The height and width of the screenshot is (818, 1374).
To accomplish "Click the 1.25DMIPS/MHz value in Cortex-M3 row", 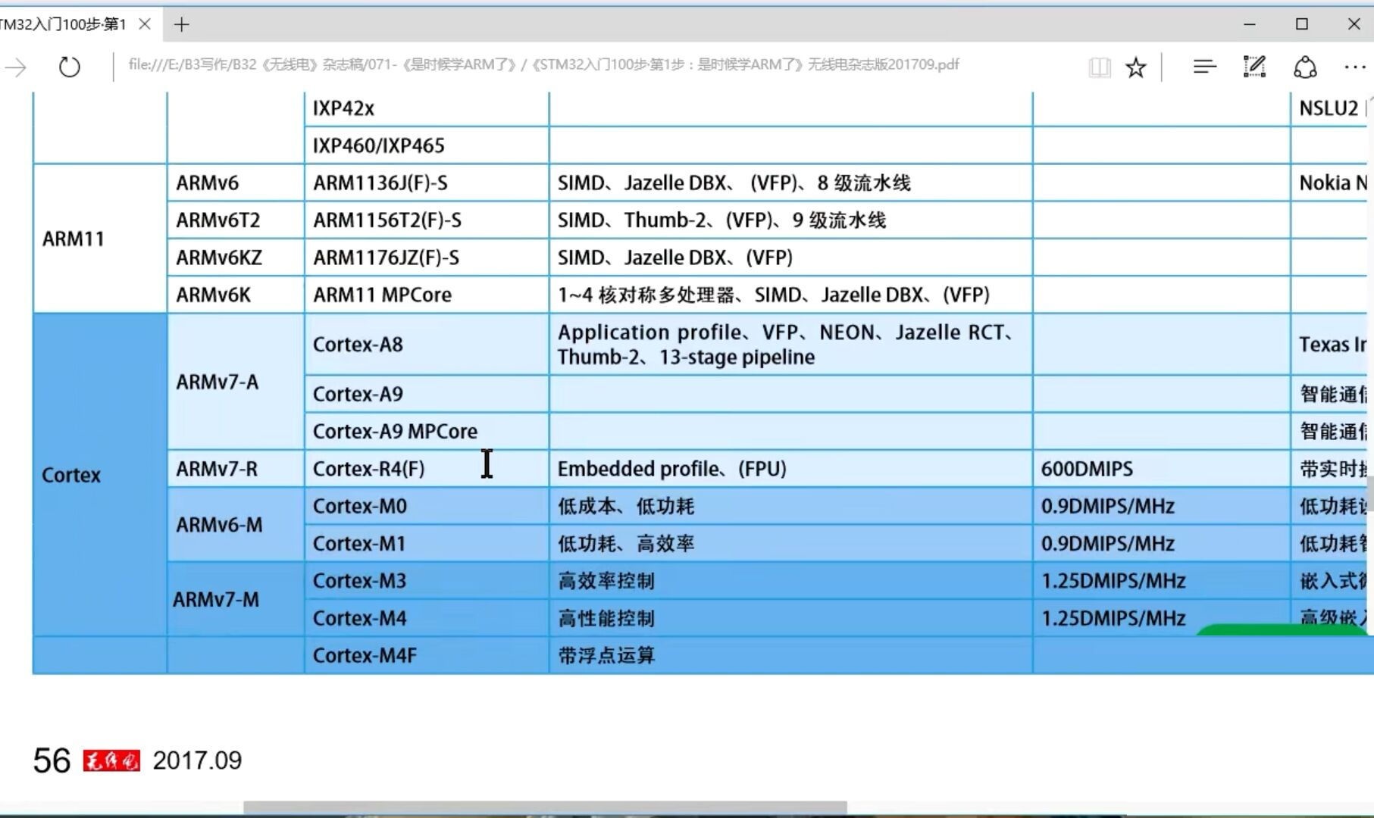I will click(x=1113, y=581).
